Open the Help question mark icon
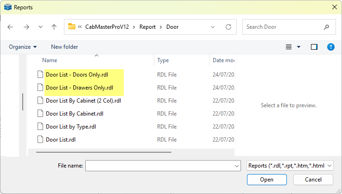 [x=331, y=47]
